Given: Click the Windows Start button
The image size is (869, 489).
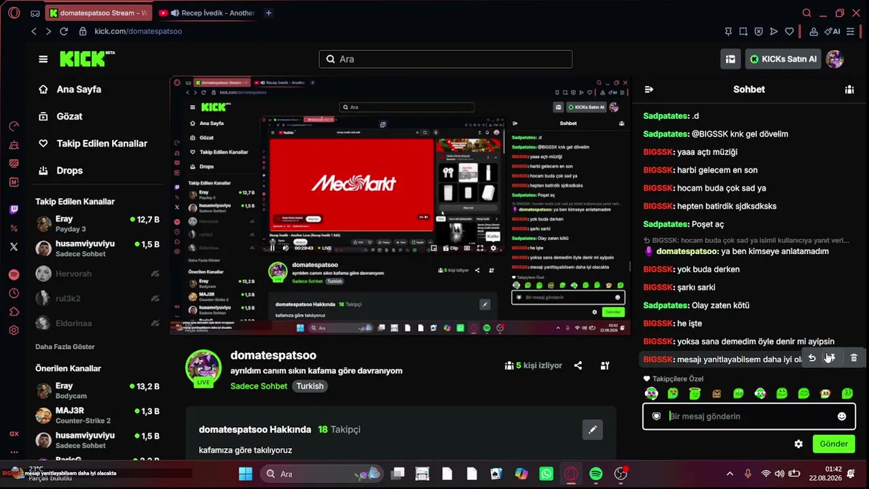Looking at the screenshot, I should tap(246, 474).
